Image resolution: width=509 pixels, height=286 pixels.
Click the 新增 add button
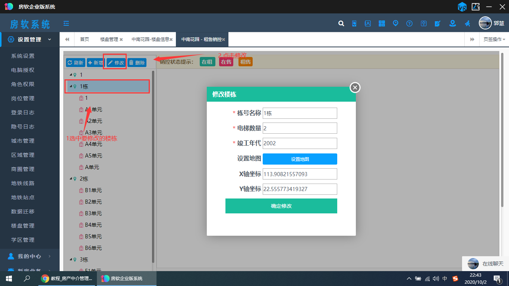coord(95,63)
